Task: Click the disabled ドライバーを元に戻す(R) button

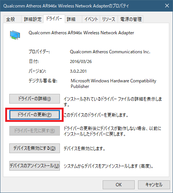Action: tap(35, 131)
